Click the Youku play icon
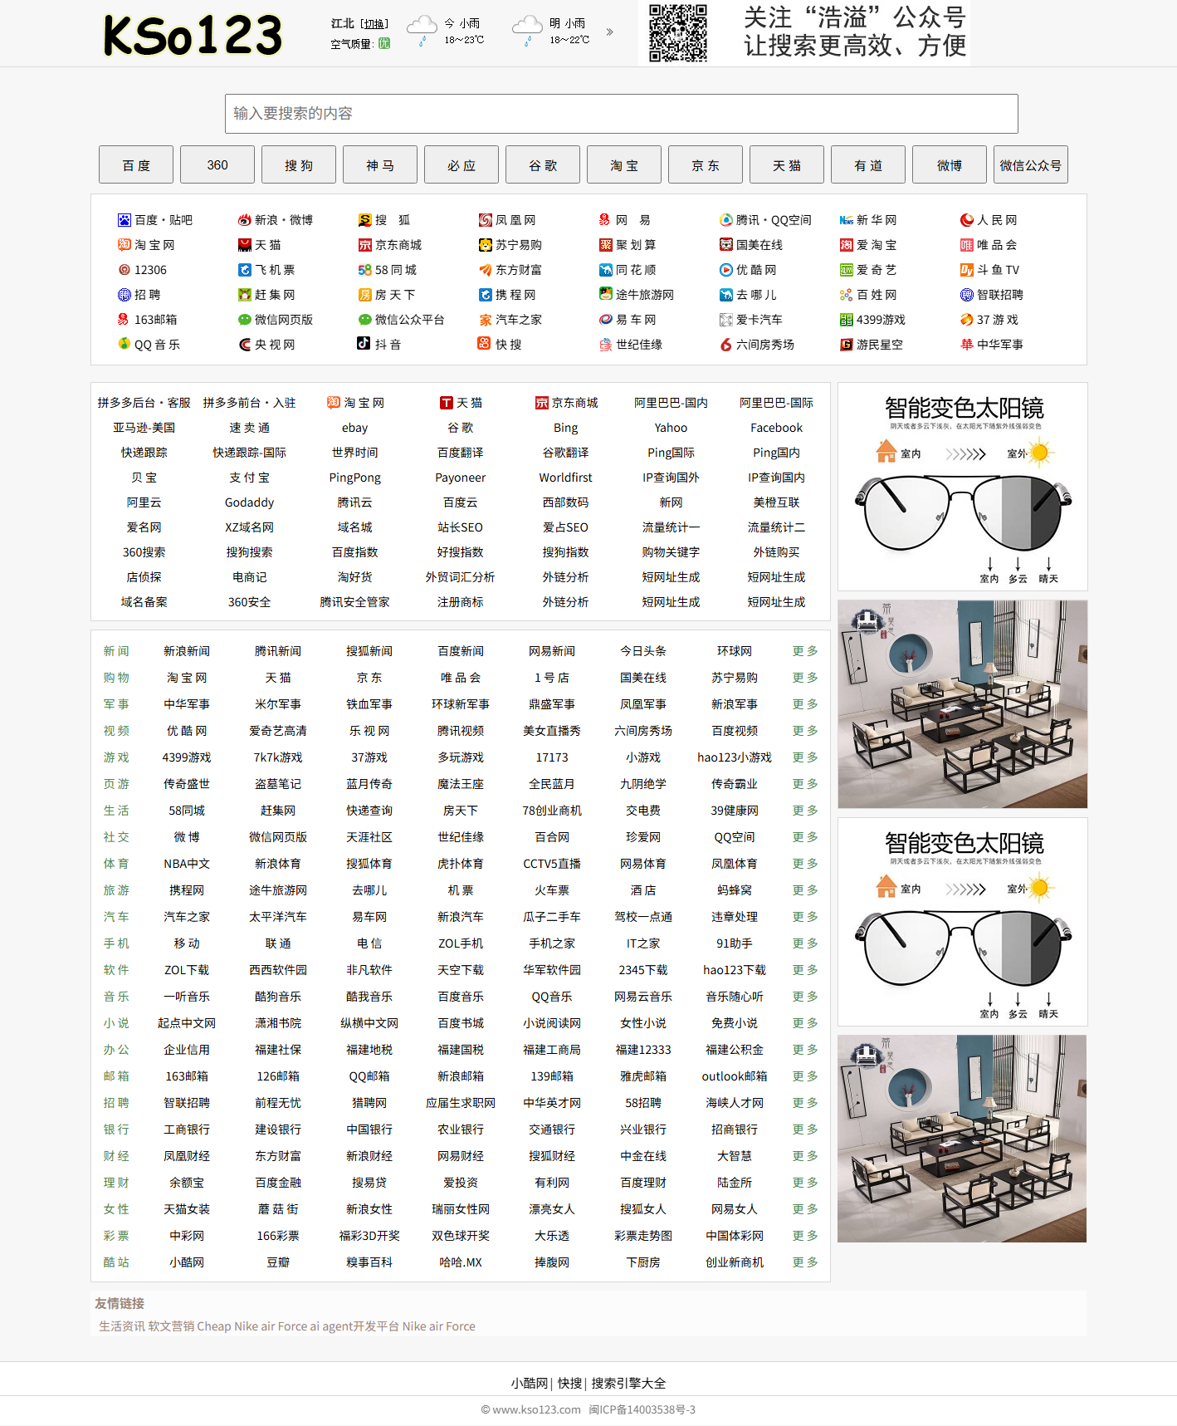The width and height of the screenshot is (1177, 1426). (725, 270)
